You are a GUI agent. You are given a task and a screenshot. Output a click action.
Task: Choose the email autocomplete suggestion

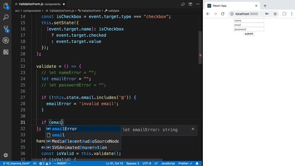point(83,135)
